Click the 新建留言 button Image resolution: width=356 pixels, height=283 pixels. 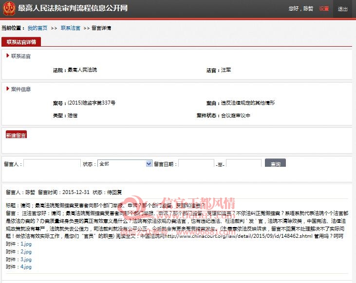point(16,135)
